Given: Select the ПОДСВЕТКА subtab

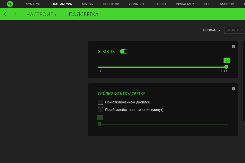Looking at the screenshot, I should tap(84, 14).
